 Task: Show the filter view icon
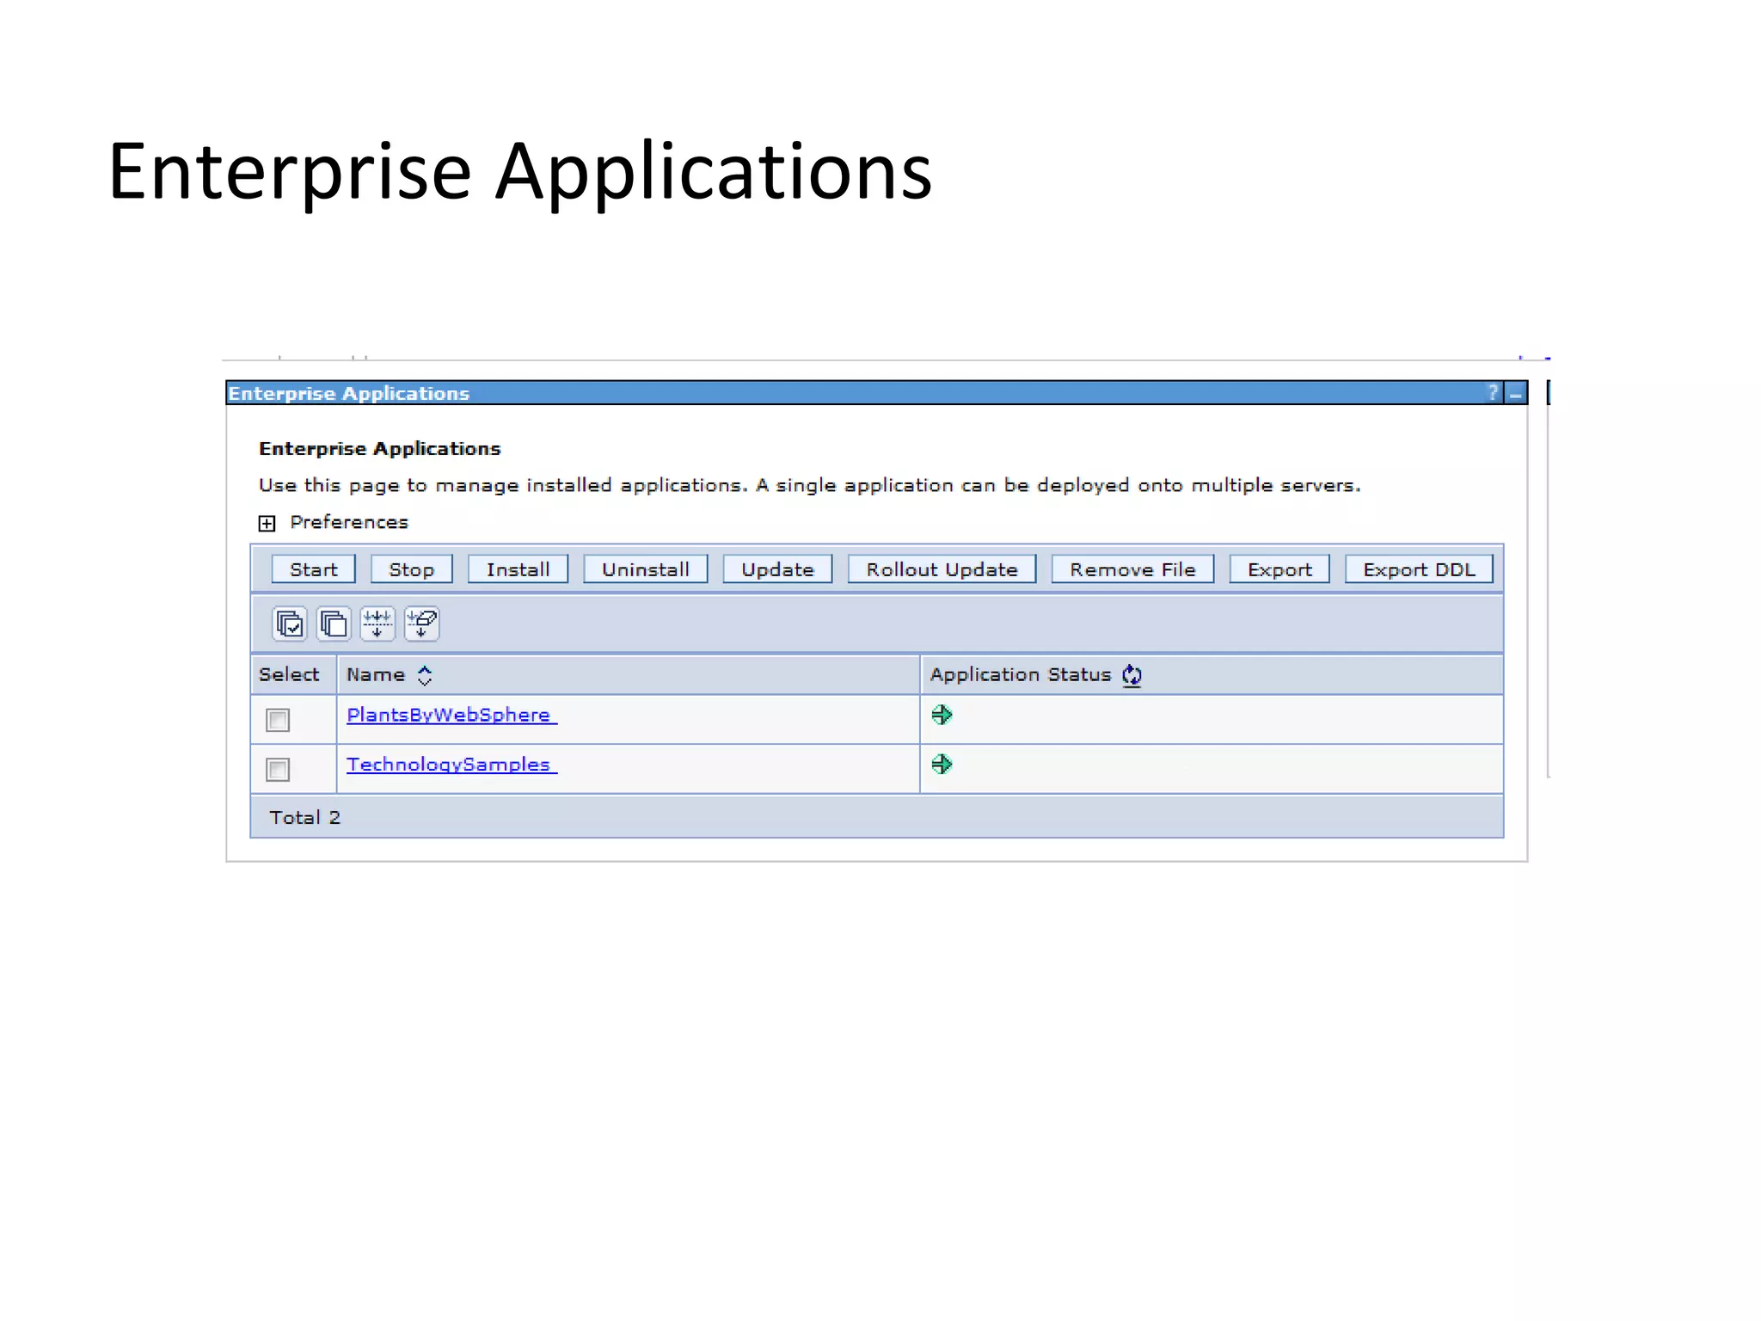377,624
